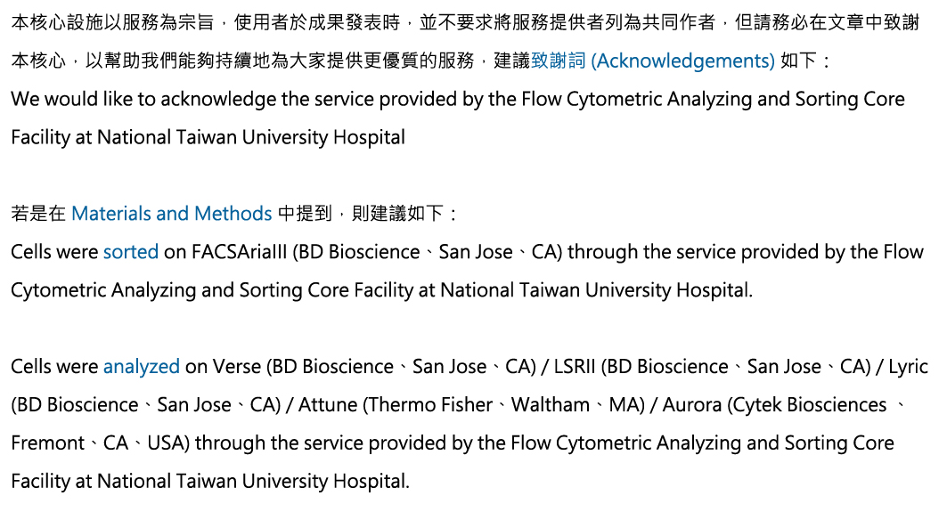Click the blue word sorted
This screenshot has width=947, height=512.
coord(131,252)
